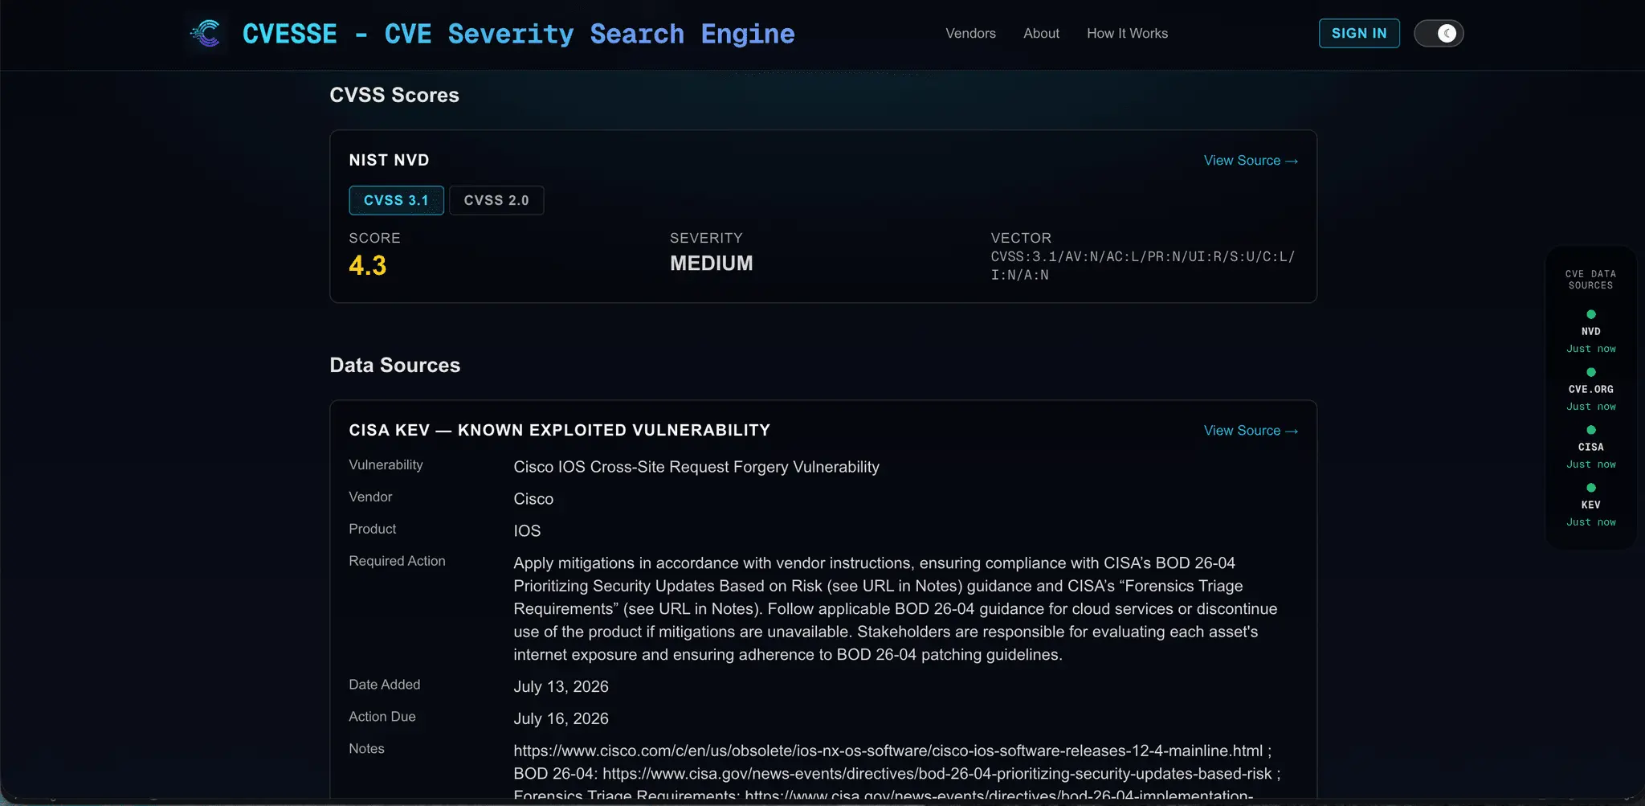Click the KEV status green dot
The width and height of the screenshot is (1645, 806).
point(1590,488)
